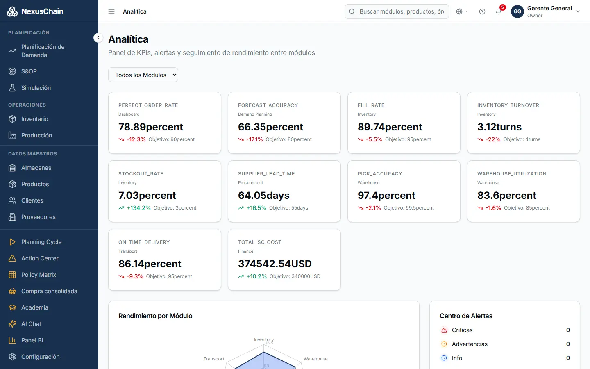Click the +134.2% stockout change value
This screenshot has width=590, height=369.
pyautogui.click(x=138, y=208)
